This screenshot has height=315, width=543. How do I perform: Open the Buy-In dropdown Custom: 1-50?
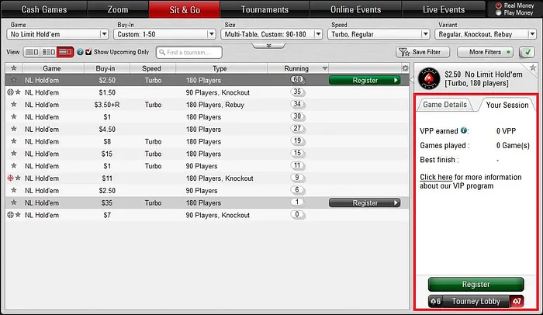click(164, 34)
